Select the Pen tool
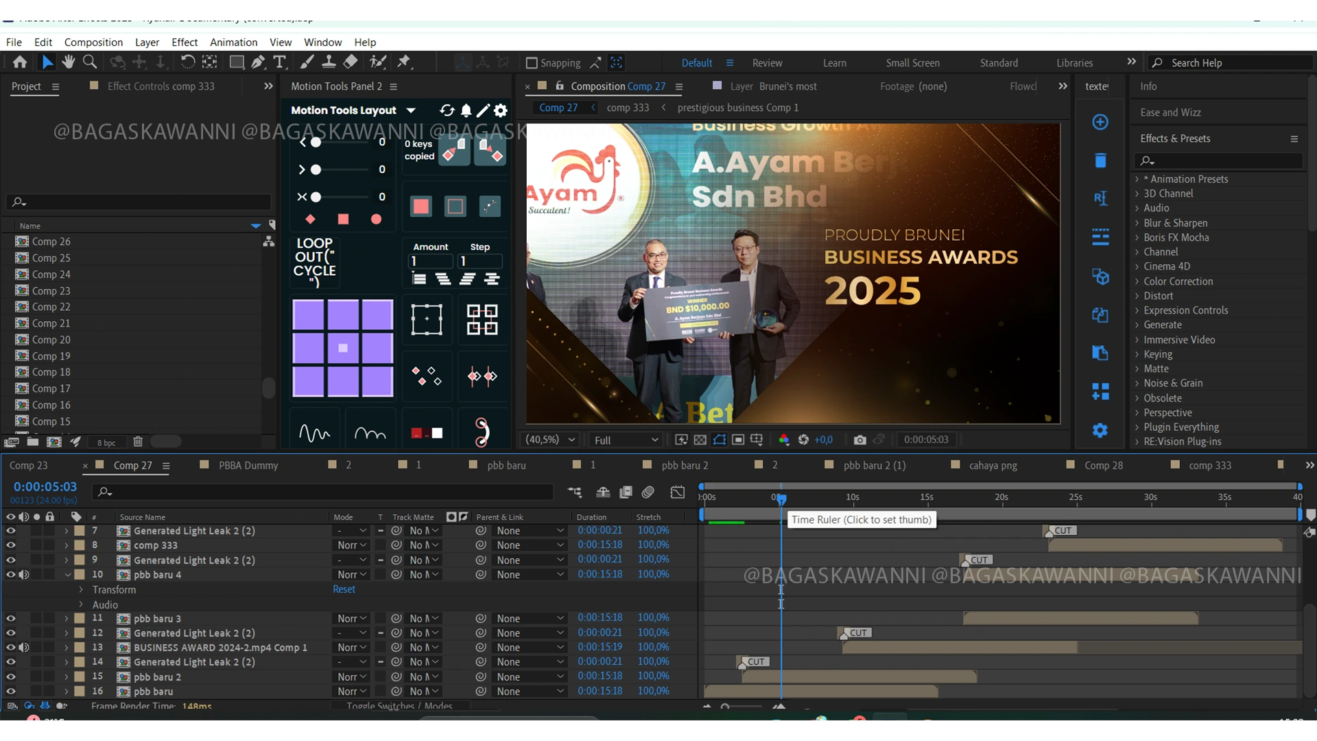This screenshot has width=1317, height=741. tap(258, 62)
